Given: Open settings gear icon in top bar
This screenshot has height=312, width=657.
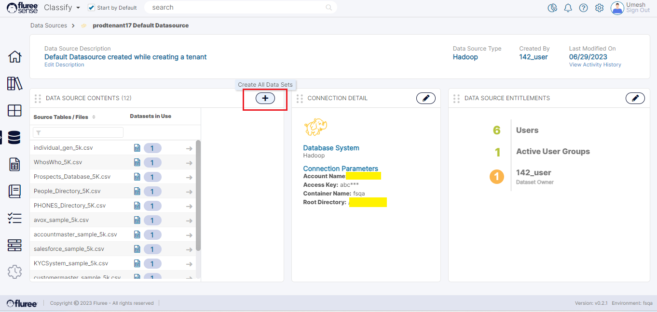Looking at the screenshot, I should pos(599,8).
